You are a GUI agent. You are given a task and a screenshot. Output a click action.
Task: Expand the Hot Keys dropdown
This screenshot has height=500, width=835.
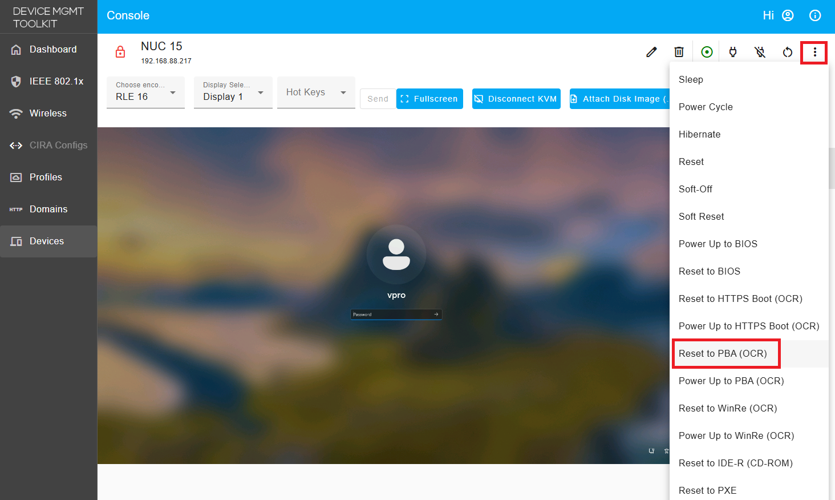pyautogui.click(x=316, y=92)
